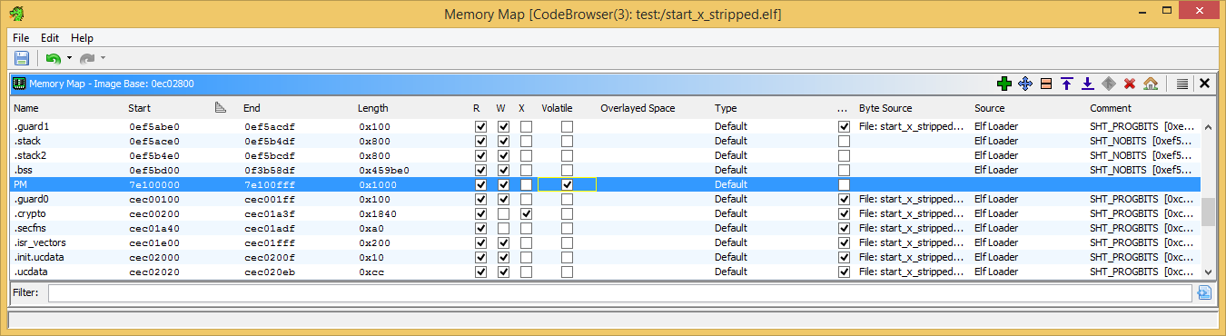Select the .init.ucdata block name

tap(38, 257)
